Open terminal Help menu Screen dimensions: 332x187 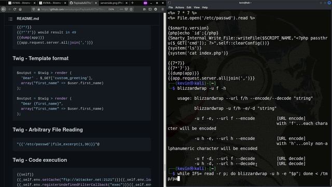pos(205,7)
